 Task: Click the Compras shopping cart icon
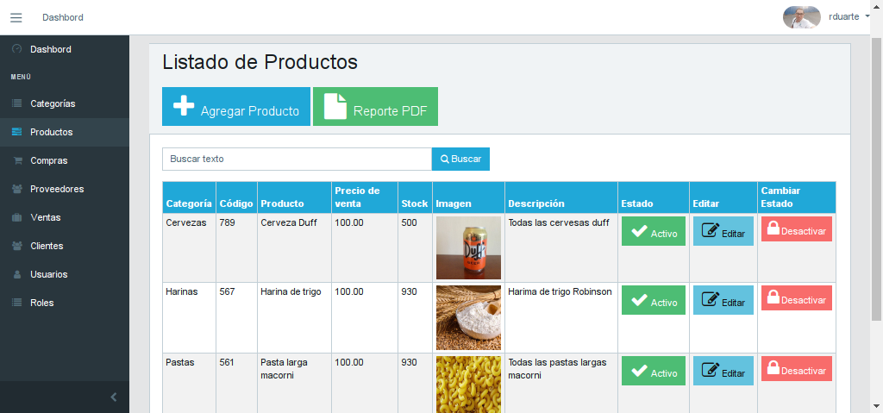(16, 160)
